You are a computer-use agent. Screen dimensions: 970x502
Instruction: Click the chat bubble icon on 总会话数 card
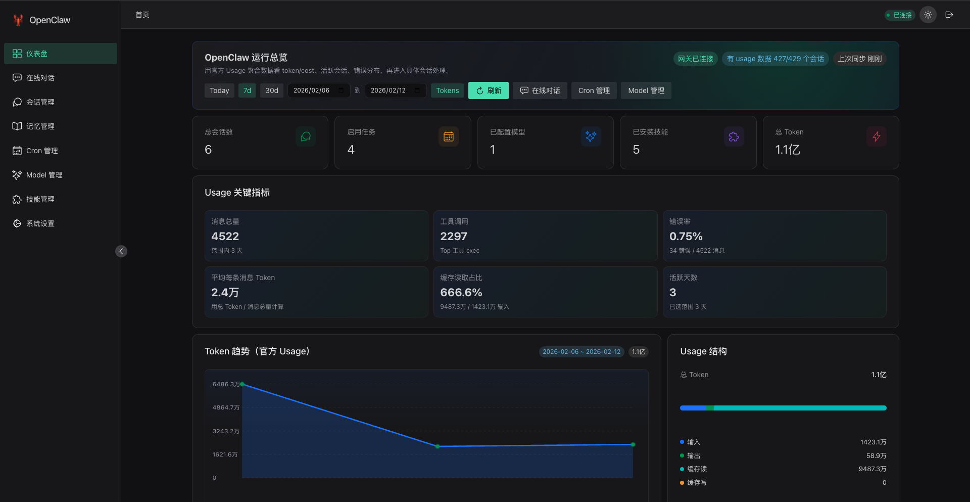click(306, 136)
